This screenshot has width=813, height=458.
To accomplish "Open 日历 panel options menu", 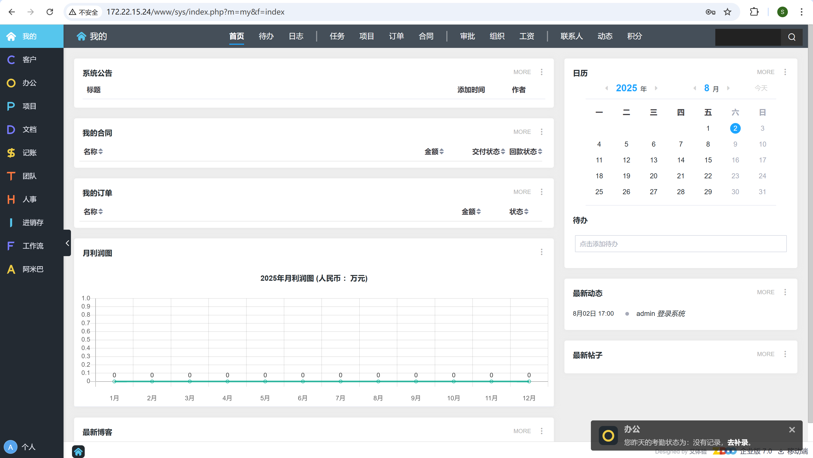I will (785, 72).
